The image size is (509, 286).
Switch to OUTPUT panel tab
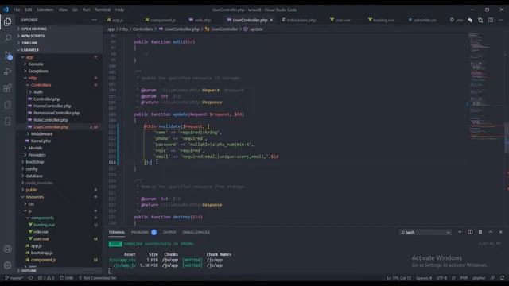(169, 232)
